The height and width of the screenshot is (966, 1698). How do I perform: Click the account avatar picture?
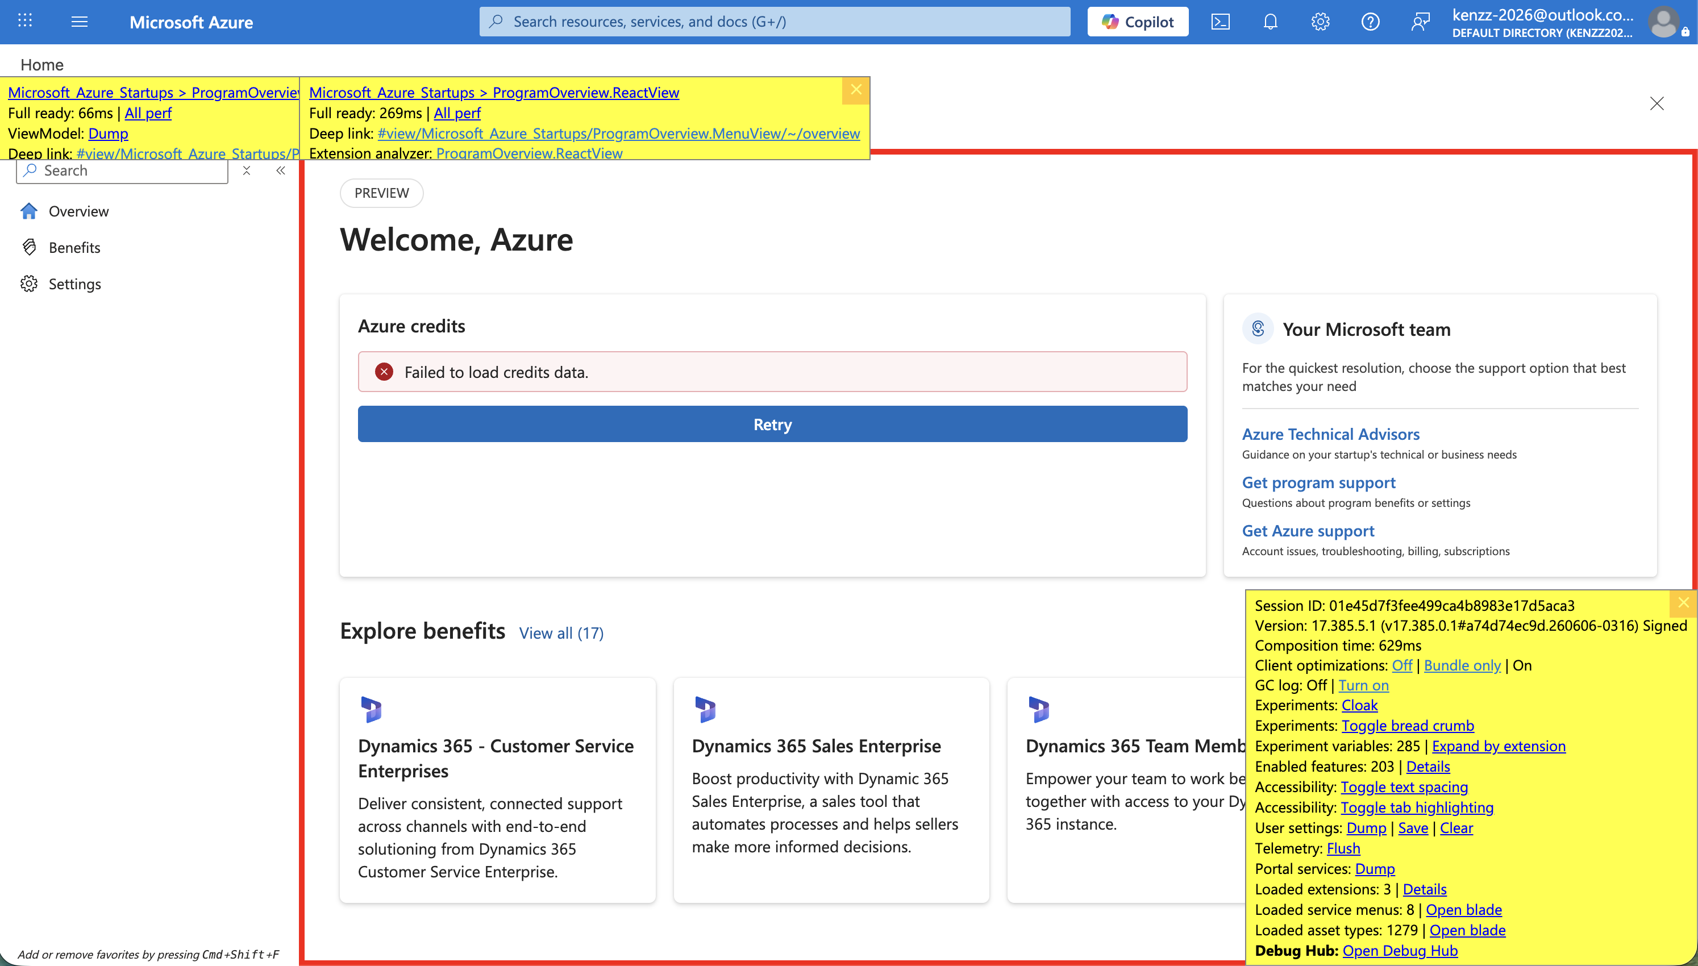click(x=1664, y=22)
